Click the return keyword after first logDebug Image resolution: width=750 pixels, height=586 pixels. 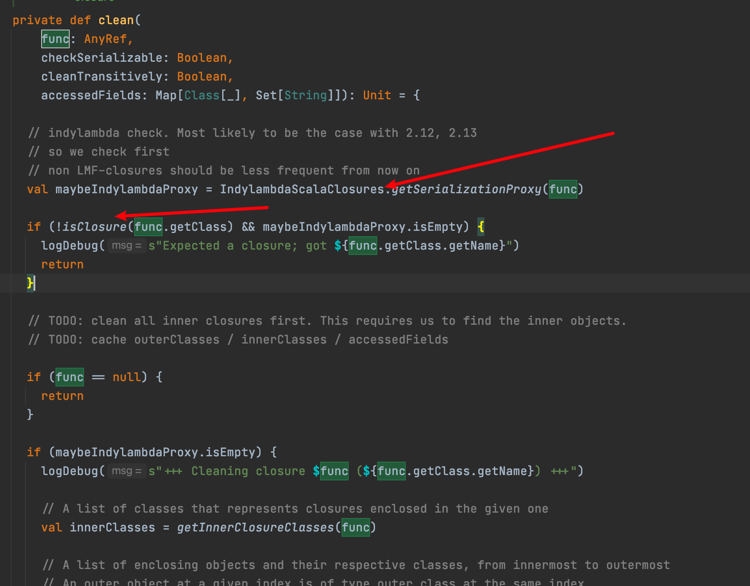pyautogui.click(x=62, y=264)
